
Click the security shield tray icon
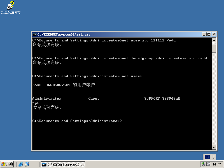tap(203, 164)
